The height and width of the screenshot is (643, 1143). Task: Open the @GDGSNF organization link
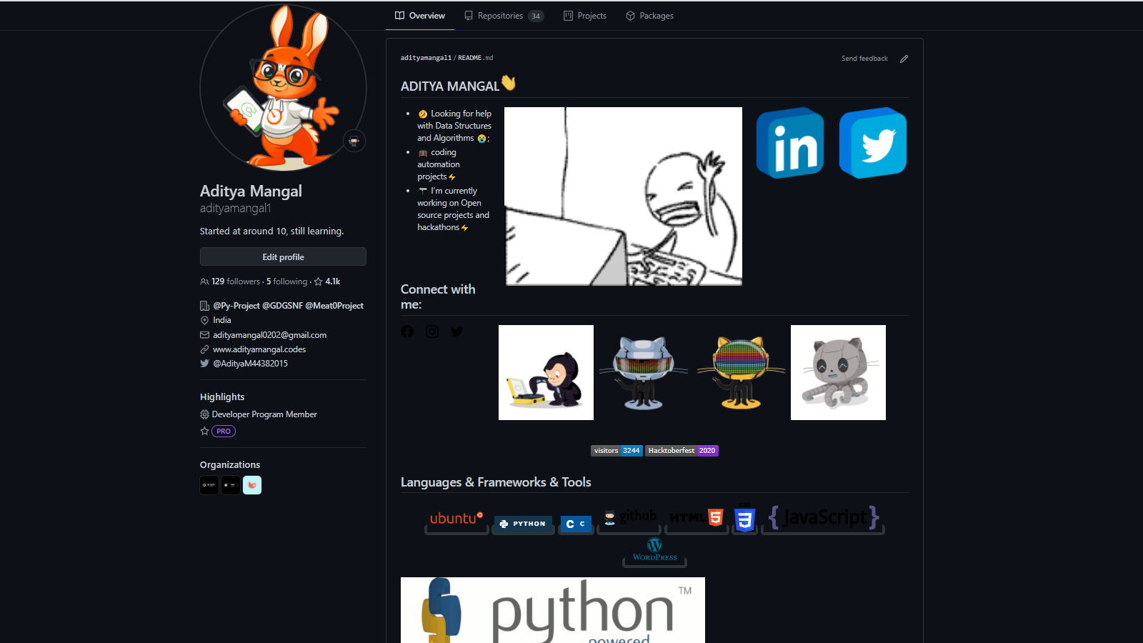[x=282, y=306]
